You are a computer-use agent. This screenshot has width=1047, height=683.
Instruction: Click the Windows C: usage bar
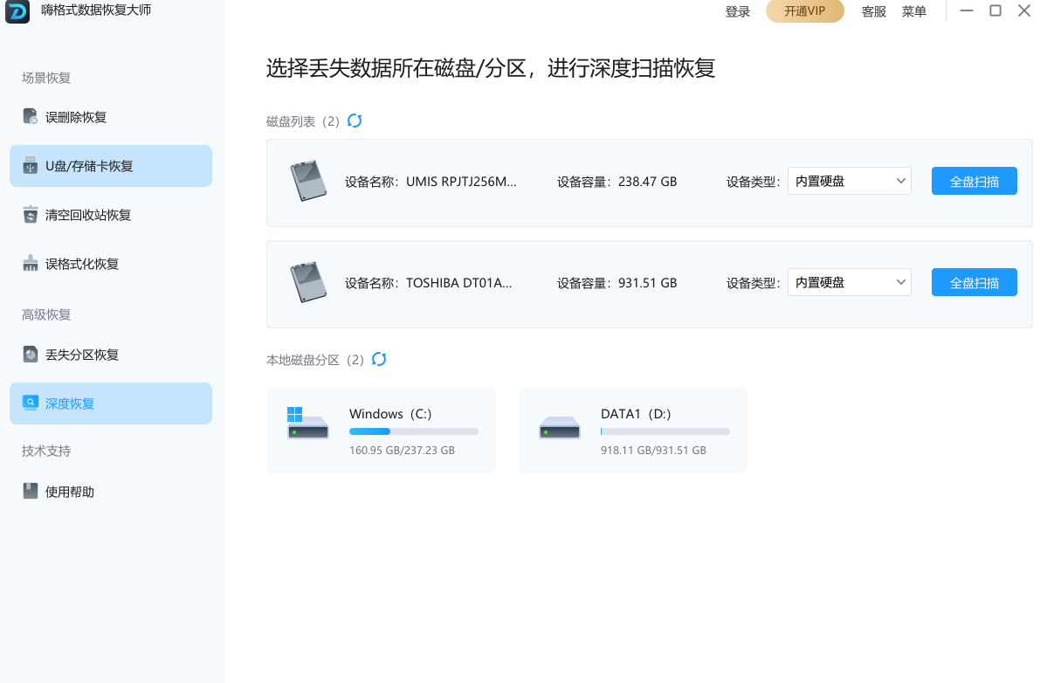point(413,431)
